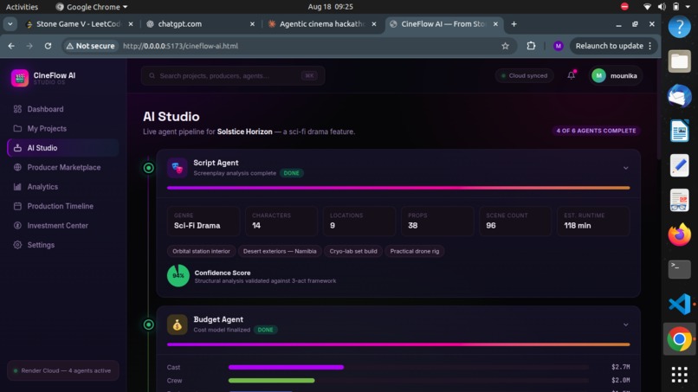Focus the search projects input field
This screenshot has width=698, height=392.
233,75
